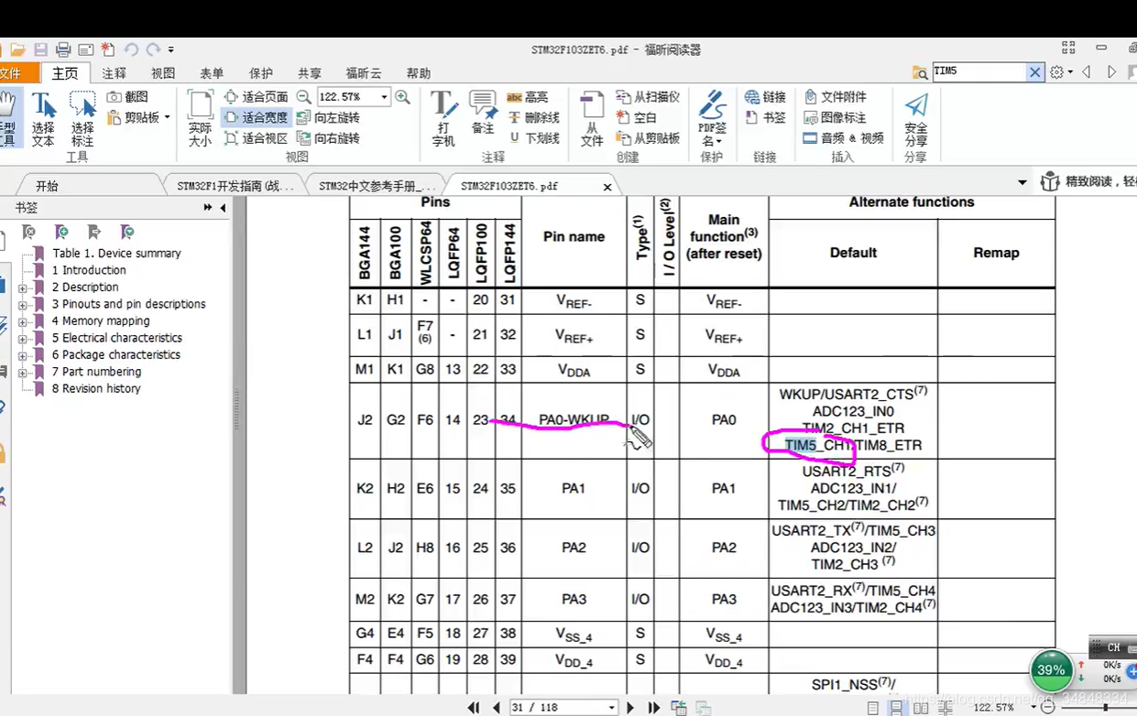Viewport: 1137px width, 716px height.
Task: Open 'Table 1. Device summary' bookmark
Action: [x=116, y=254]
